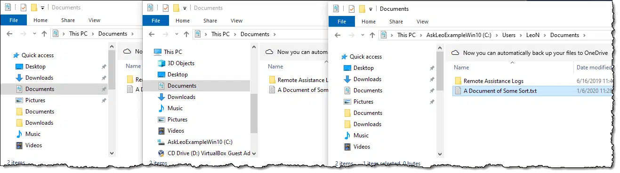Screen dimensions: 620x173
Task: Go back using arrow in left window
Action: tap(9, 34)
